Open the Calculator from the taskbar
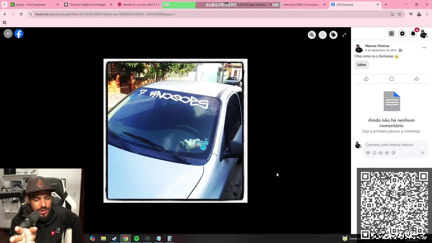Image resolution: width=432 pixels, height=243 pixels. coord(169,239)
